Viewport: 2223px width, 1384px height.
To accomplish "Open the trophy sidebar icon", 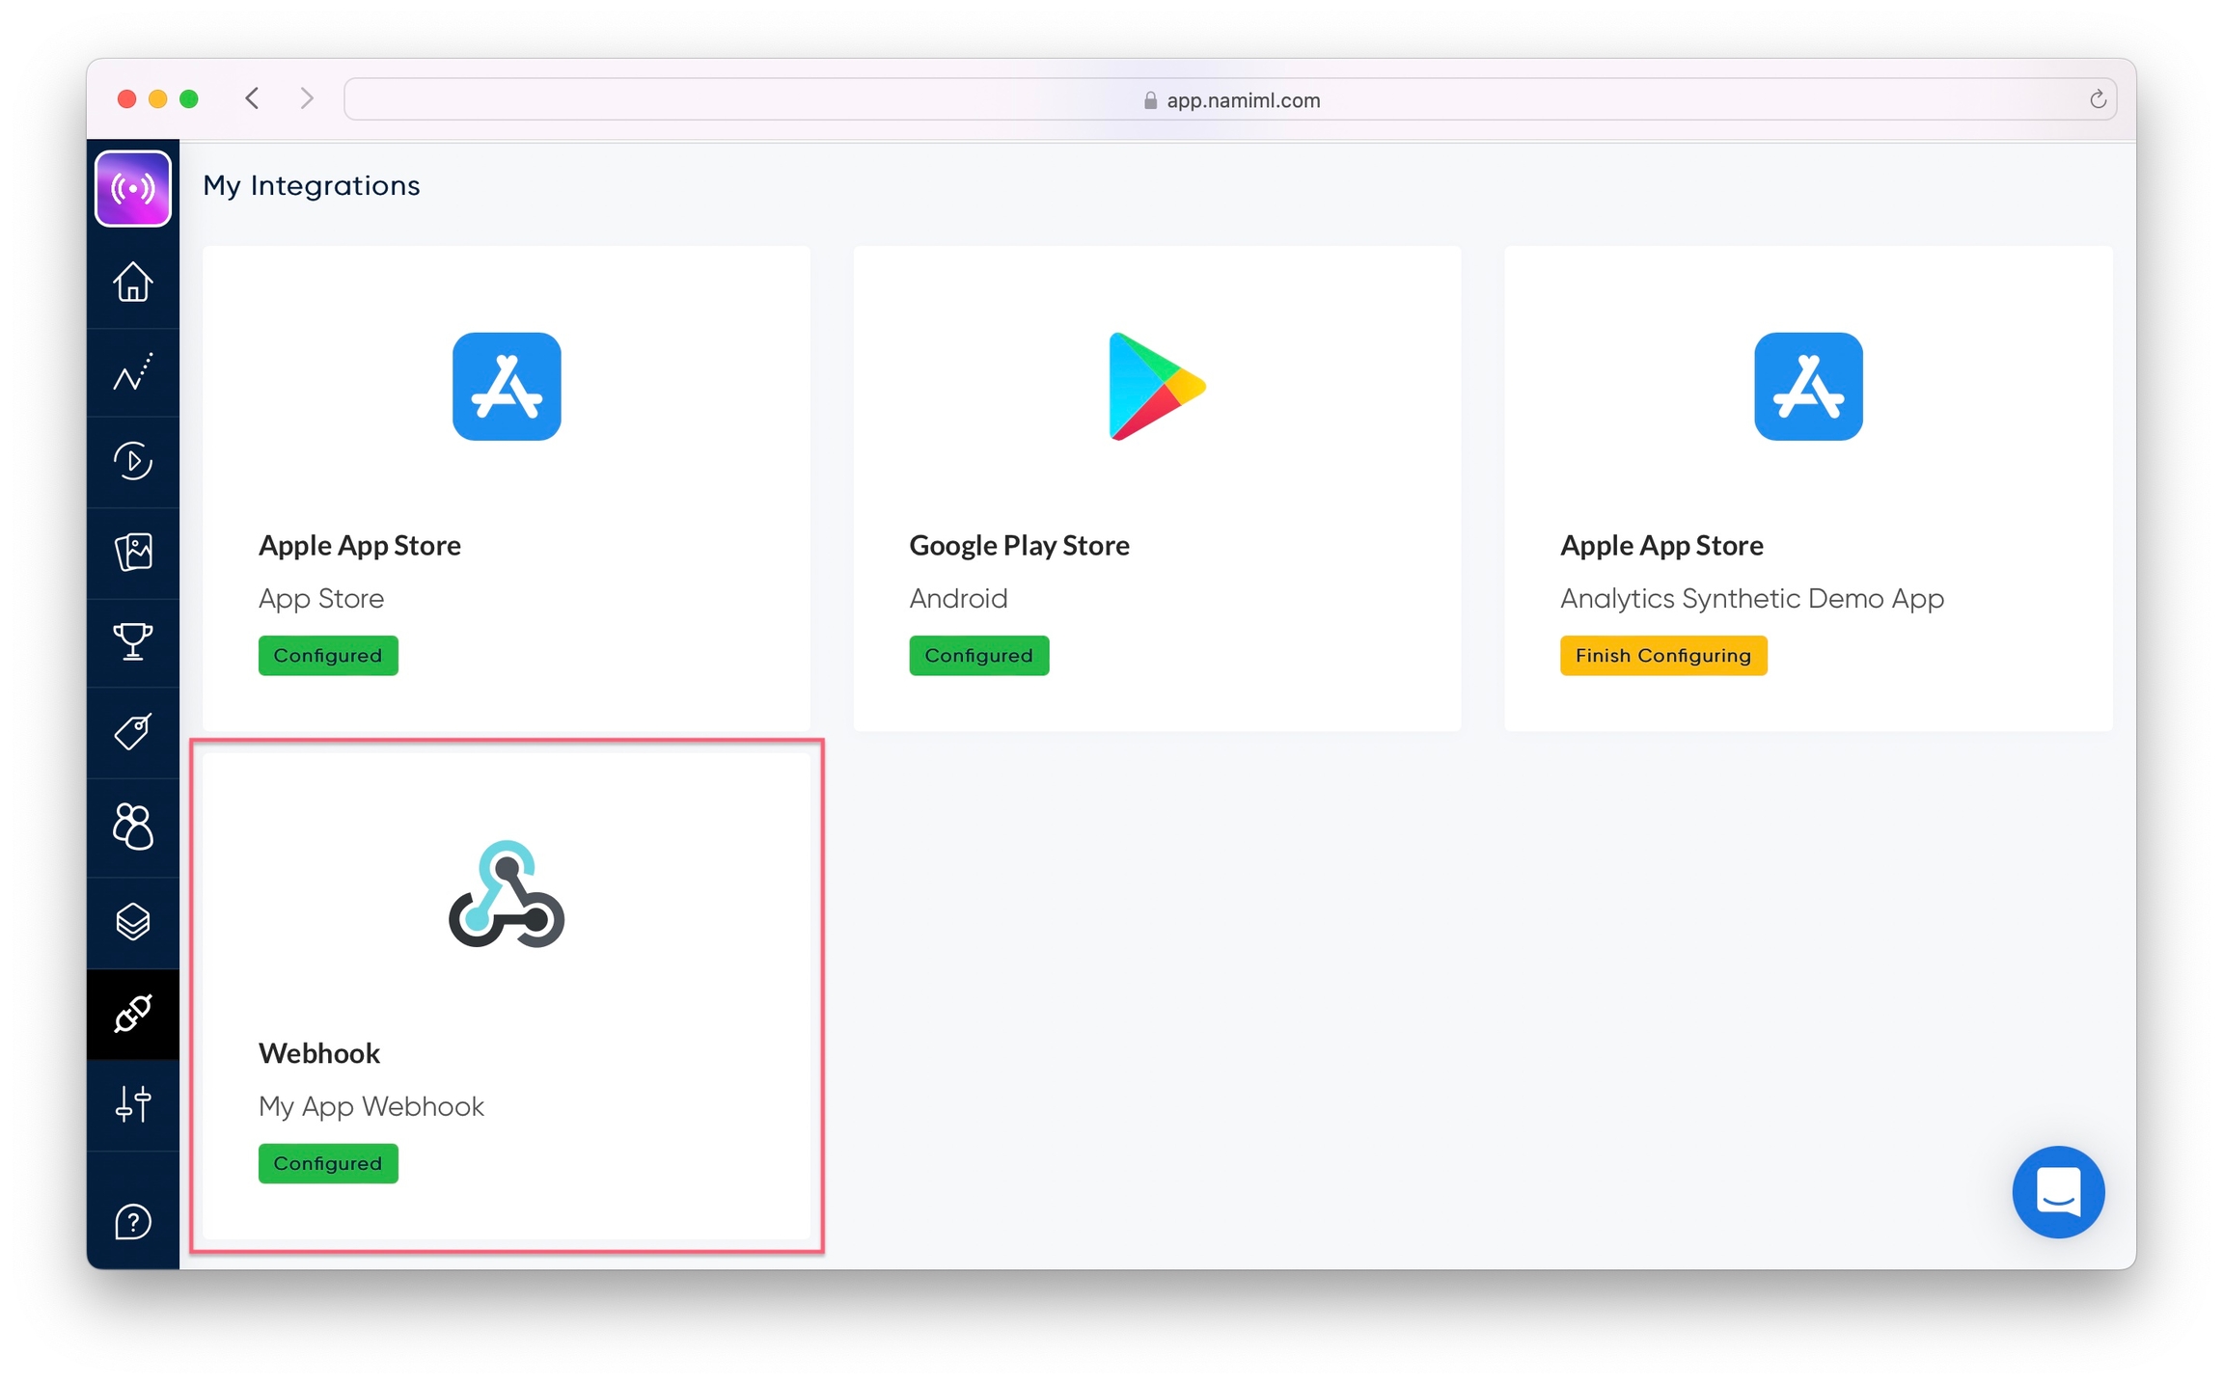I will click(x=133, y=641).
